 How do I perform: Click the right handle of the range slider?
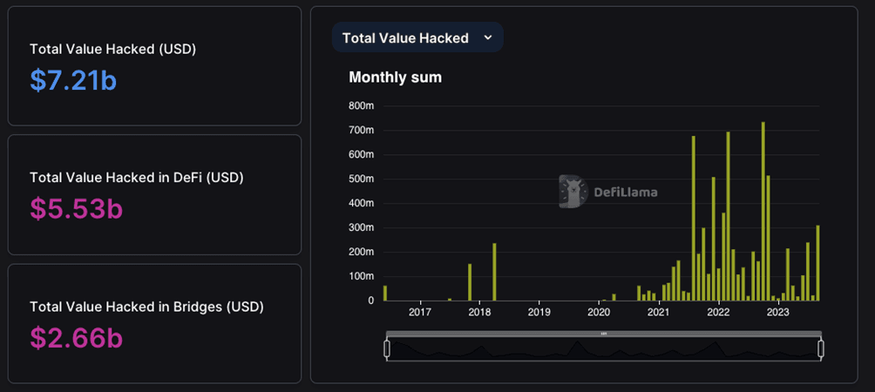click(820, 349)
